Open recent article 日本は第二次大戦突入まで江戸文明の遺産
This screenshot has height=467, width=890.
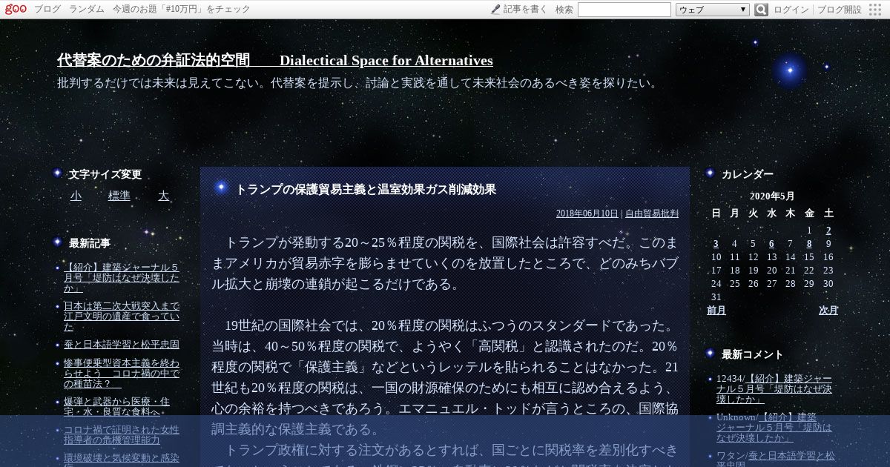[121, 316]
